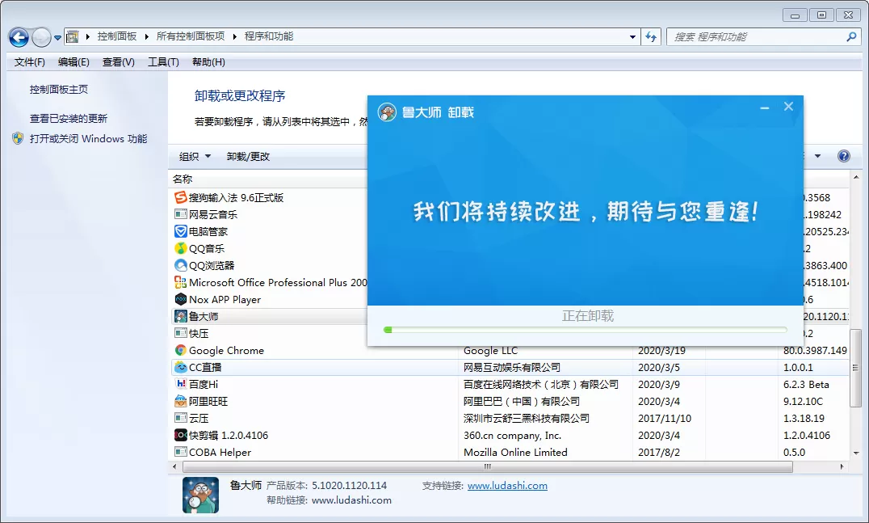The width and height of the screenshot is (869, 523).
Task: Click 所有控制面板项 breadcrumb in address bar
Action: coord(191,36)
